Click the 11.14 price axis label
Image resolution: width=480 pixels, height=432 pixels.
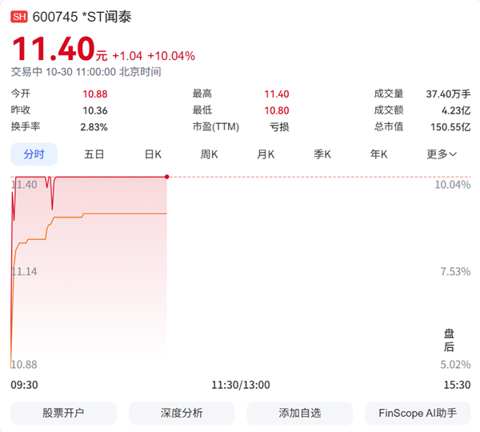click(x=24, y=271)
